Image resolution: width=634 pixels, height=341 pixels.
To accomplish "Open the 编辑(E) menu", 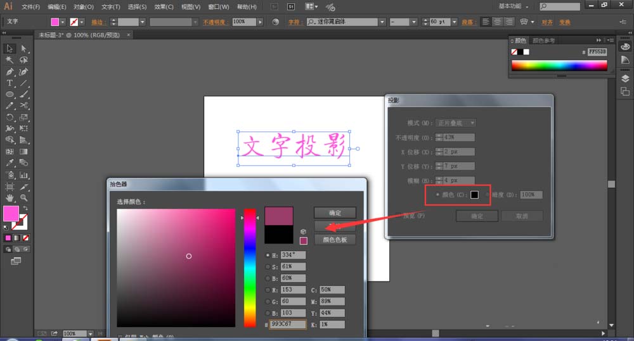I will (56, 7).
